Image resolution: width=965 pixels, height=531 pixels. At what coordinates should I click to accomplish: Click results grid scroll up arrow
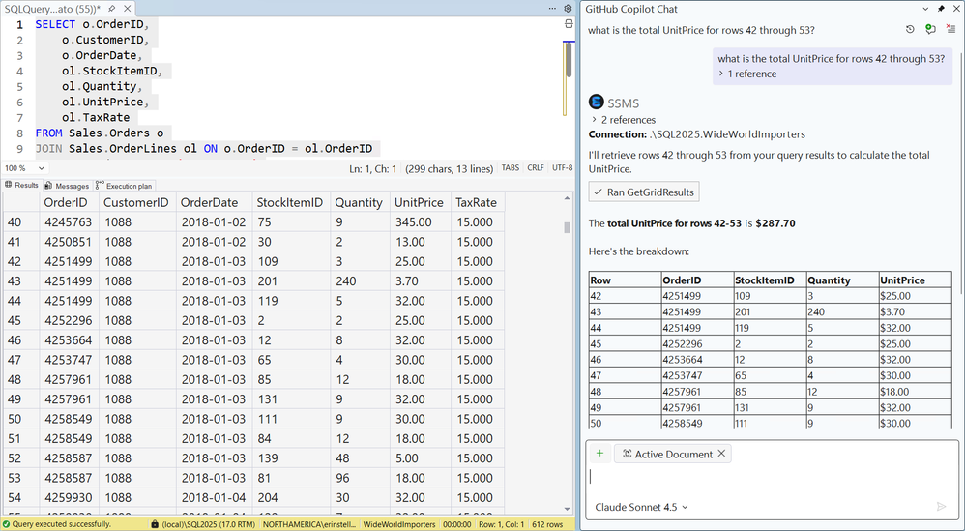(568, 198)
